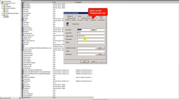Click the Eran1 OU folder icon
The image size is (179, 100).
[x=4, y=10]
